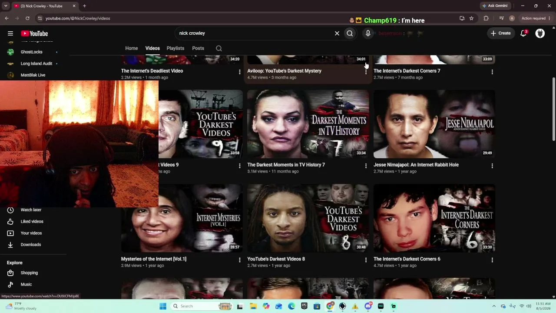Play The Darkest Moments in TV History 7 thumbnail
This screenshot has height=313, width=556.
pyautogui.click(x=308, y=124)
